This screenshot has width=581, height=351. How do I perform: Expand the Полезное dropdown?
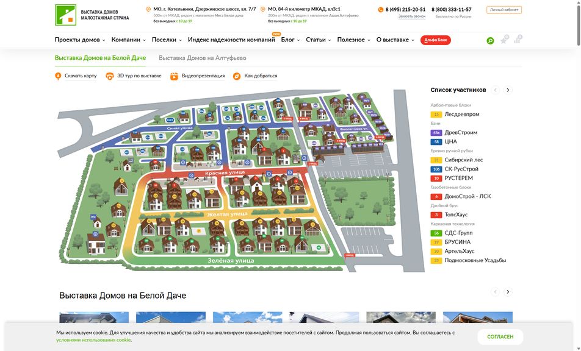coord(353,40)
